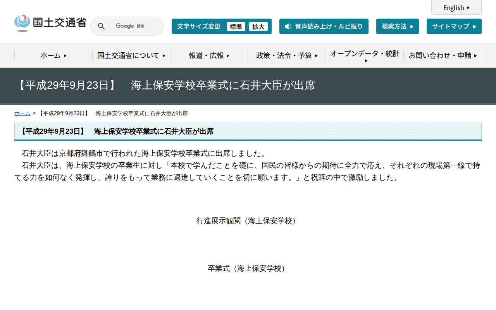Enable 拡大 enlarged text size
The height and width of the screenshot is (310, 496).
tap(258, 26)
